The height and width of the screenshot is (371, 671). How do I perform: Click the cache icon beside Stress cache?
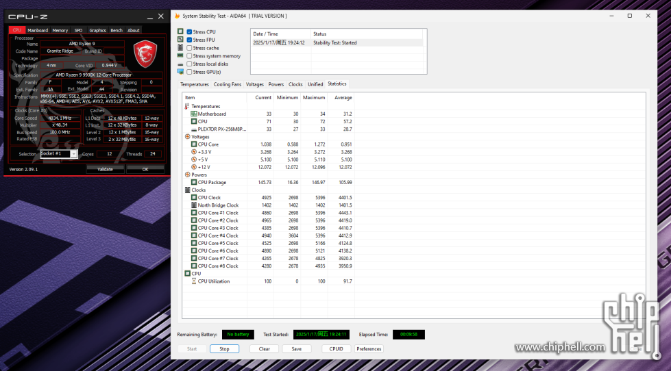point(180,47)
